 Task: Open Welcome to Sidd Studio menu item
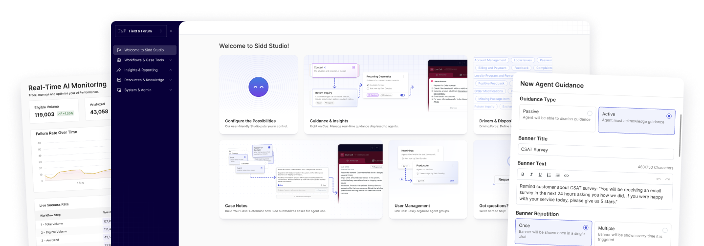click(145, 50)
